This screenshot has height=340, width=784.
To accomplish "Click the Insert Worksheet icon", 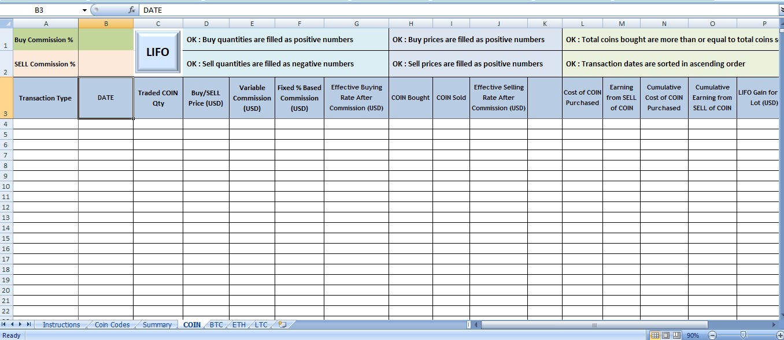I will pos(282,325).
